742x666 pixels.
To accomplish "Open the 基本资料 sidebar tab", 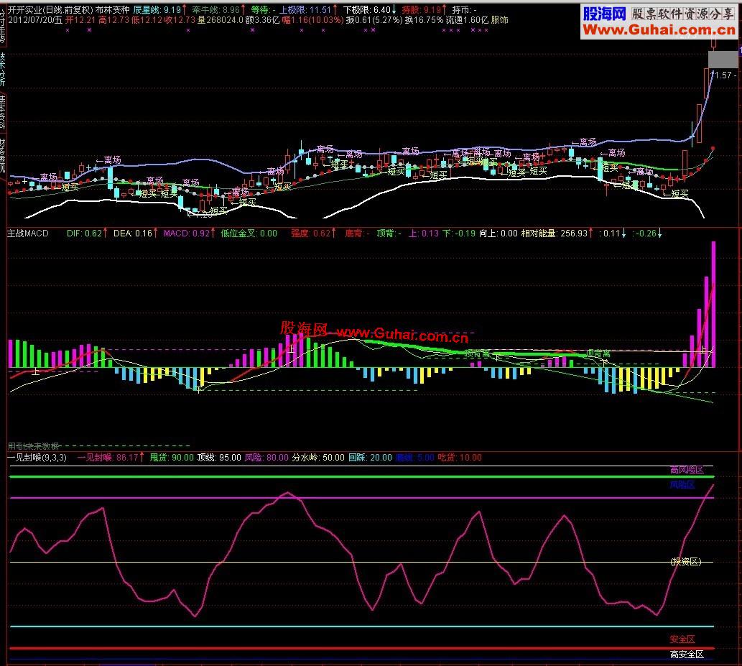I will point(2,112).
